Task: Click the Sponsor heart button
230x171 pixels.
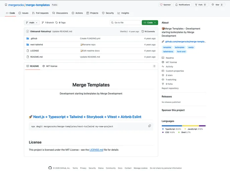Action: tap(165, 5)
